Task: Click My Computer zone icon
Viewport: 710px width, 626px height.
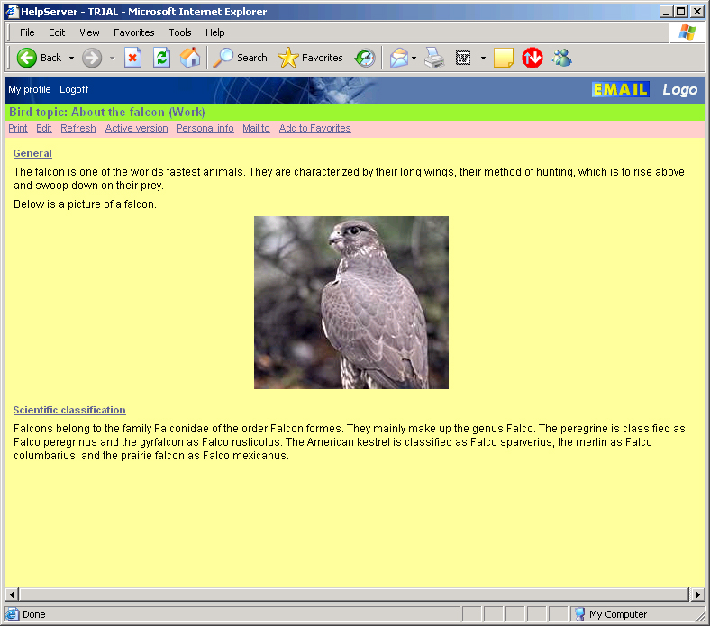Action: click(x=579, y=614)
